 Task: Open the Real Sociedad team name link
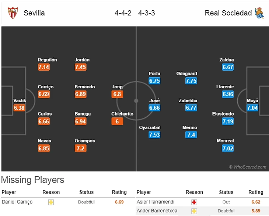click(x=228, y=13)
